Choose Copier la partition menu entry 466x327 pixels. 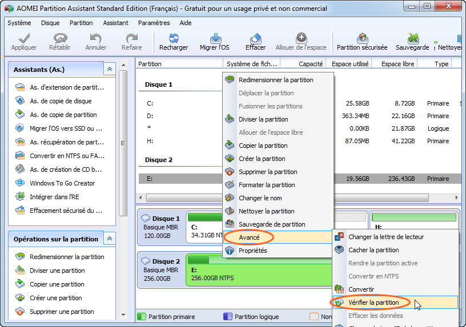tap(278, 146)
